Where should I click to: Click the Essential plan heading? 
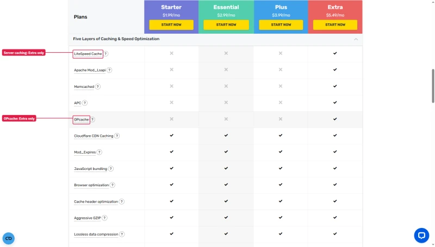coord(226,7)
